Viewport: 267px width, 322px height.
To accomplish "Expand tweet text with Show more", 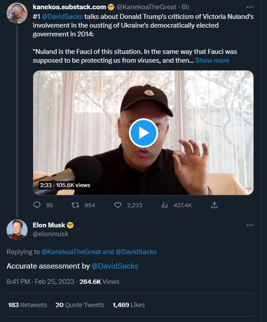I will (212, 60).
